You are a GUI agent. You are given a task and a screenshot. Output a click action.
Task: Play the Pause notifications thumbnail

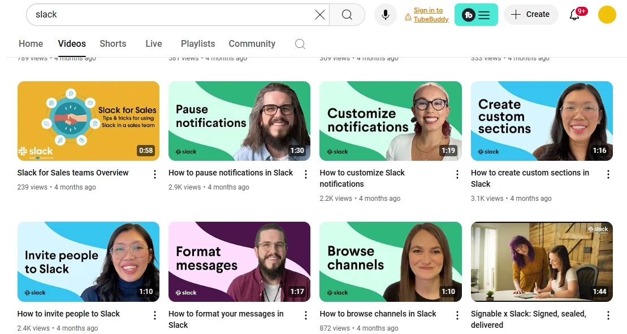pos(240,121)
